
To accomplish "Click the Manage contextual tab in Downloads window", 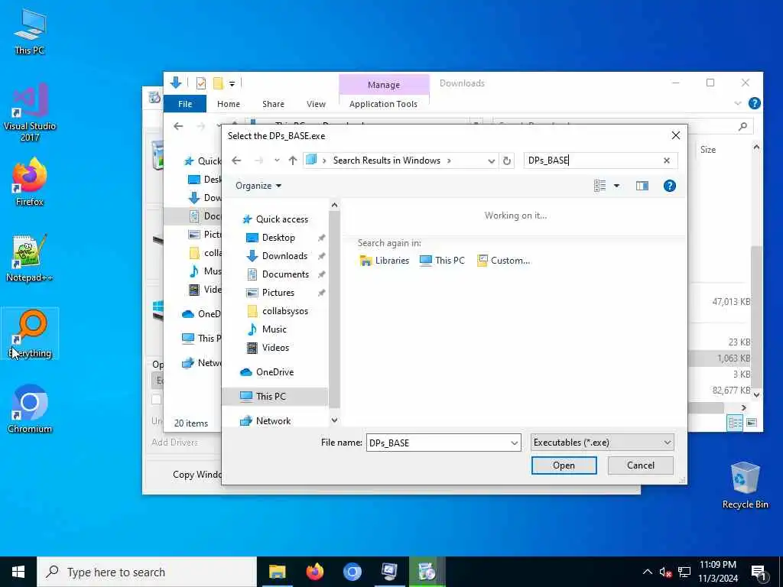I will click(384, 85).
